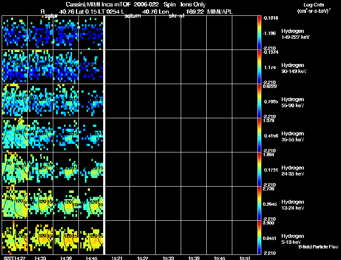
Task: Open the 24-35 keV image at 14:27
Action: (15, 169)
